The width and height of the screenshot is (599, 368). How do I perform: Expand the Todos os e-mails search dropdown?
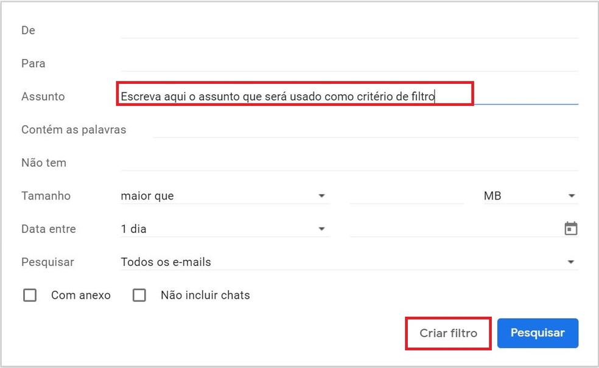(x=348, y=262)
